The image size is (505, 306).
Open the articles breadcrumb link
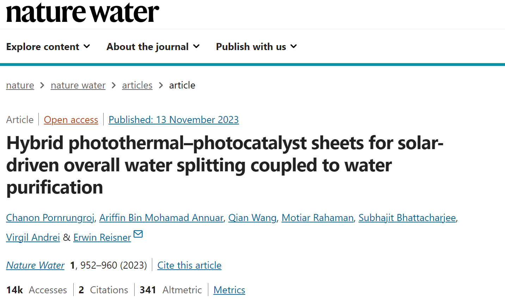coord(137,85)
